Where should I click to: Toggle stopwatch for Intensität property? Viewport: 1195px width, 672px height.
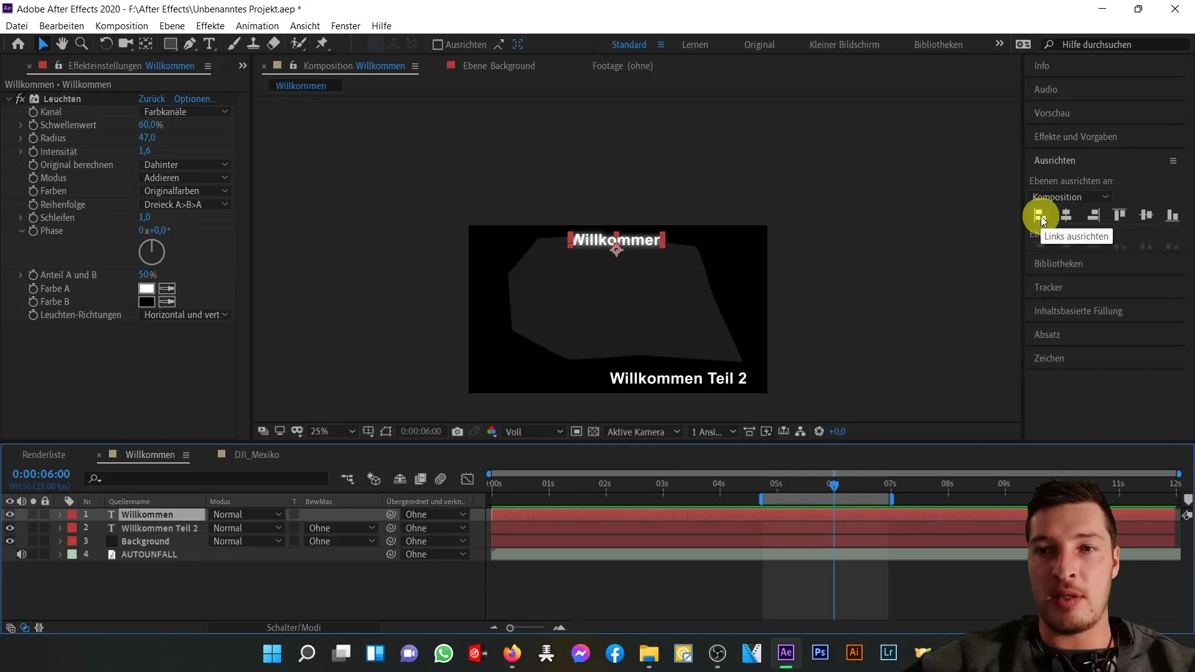33,152
